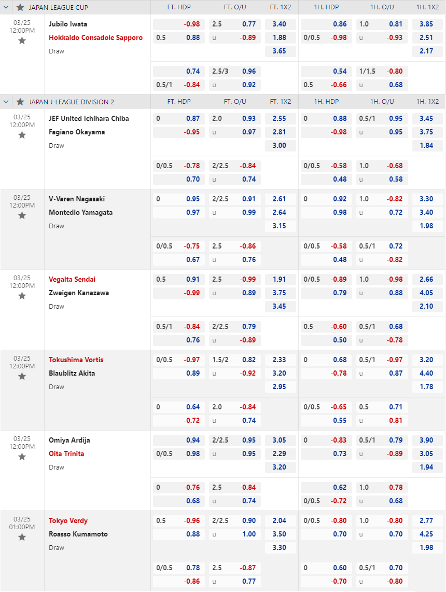Pick Jubilo Iwata match draw odds 3.65
This screenshot has width=446, height=592.
pyautogui.click(x=281, y=51)
